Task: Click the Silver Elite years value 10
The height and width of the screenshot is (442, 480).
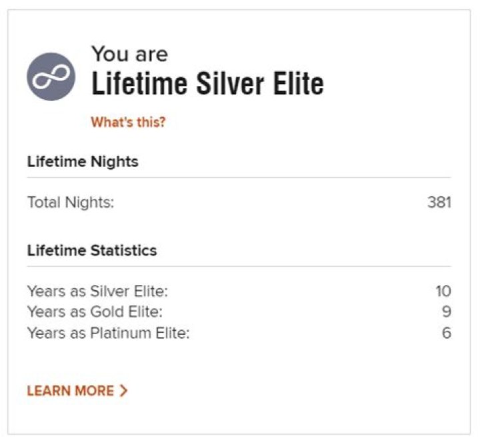Action: coord(443,291)
